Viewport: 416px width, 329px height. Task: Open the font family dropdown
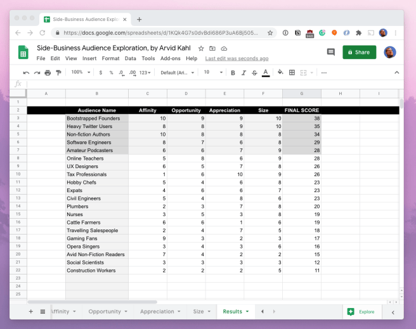177,73
